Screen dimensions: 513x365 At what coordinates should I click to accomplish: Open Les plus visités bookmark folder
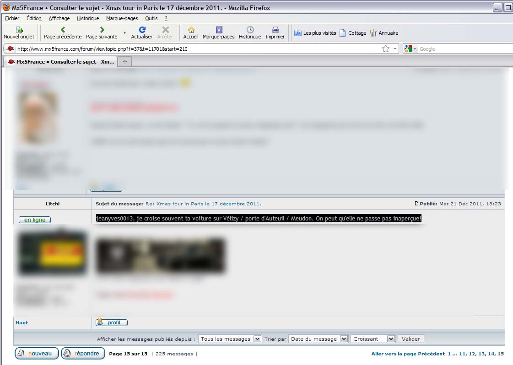pyautogui.click(x=315, y=33)
